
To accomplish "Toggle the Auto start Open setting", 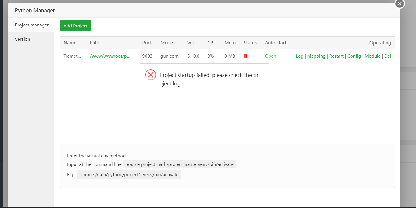I will (x=270, y=56).
